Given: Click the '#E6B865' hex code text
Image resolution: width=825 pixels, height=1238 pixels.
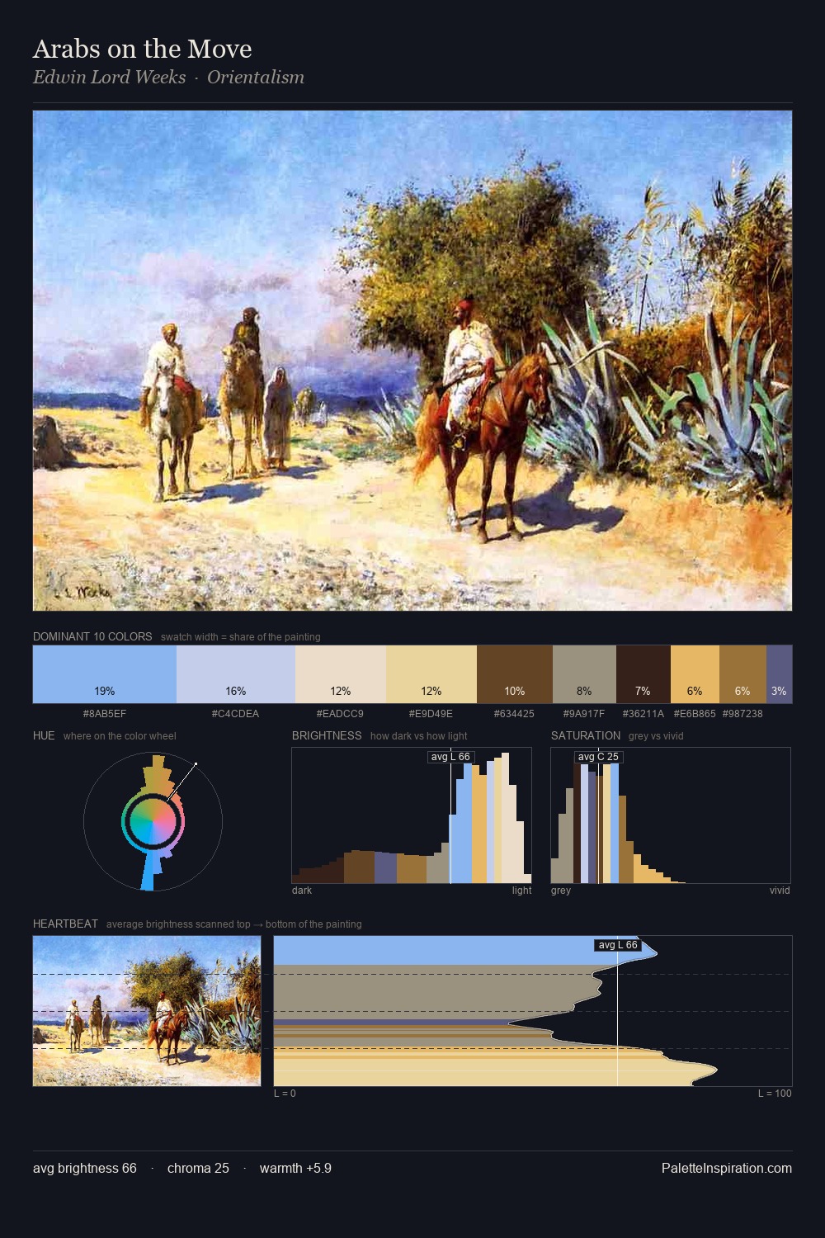Looking at the screenshot, I should point(695,714).
